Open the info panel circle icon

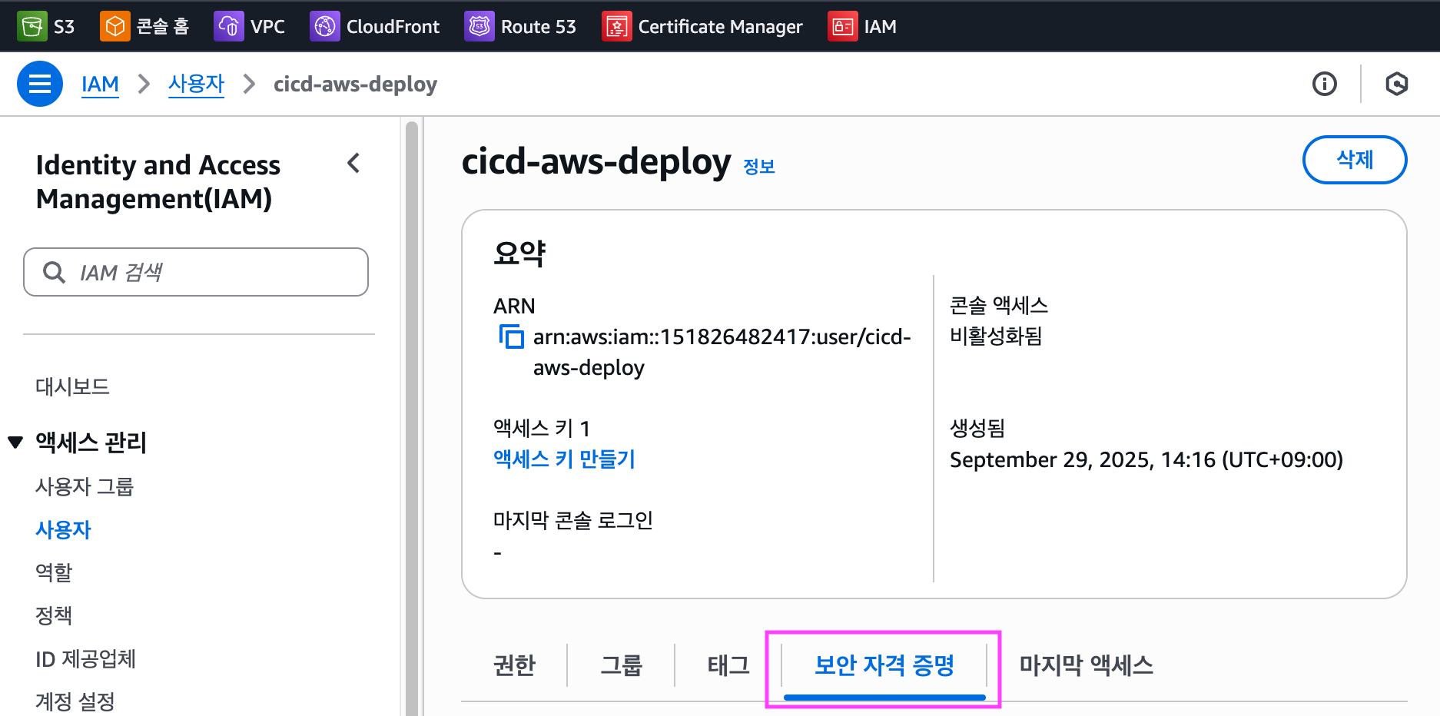pos(1324,84)
